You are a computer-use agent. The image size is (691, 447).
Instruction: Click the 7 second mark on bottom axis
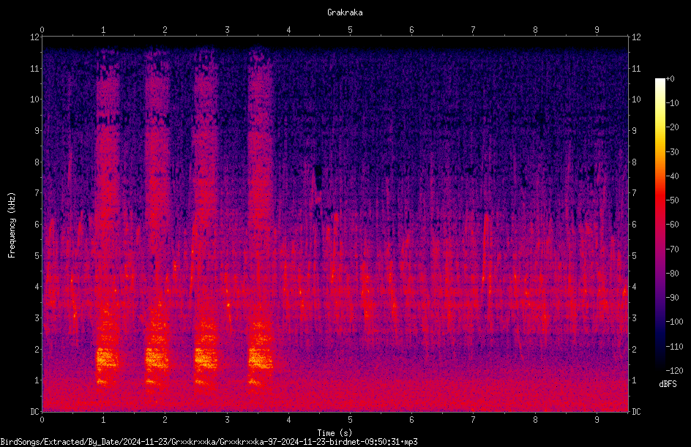tap(473, 420)
